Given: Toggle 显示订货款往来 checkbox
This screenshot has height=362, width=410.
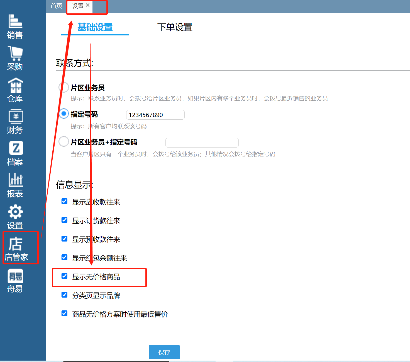Looking at the screenshot, I should [x=64, y=220].
